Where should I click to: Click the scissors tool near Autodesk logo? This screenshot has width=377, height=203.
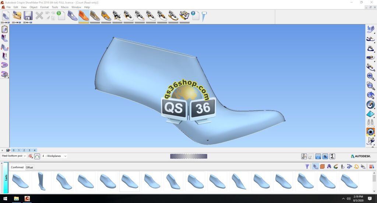(x=304, y=156)
